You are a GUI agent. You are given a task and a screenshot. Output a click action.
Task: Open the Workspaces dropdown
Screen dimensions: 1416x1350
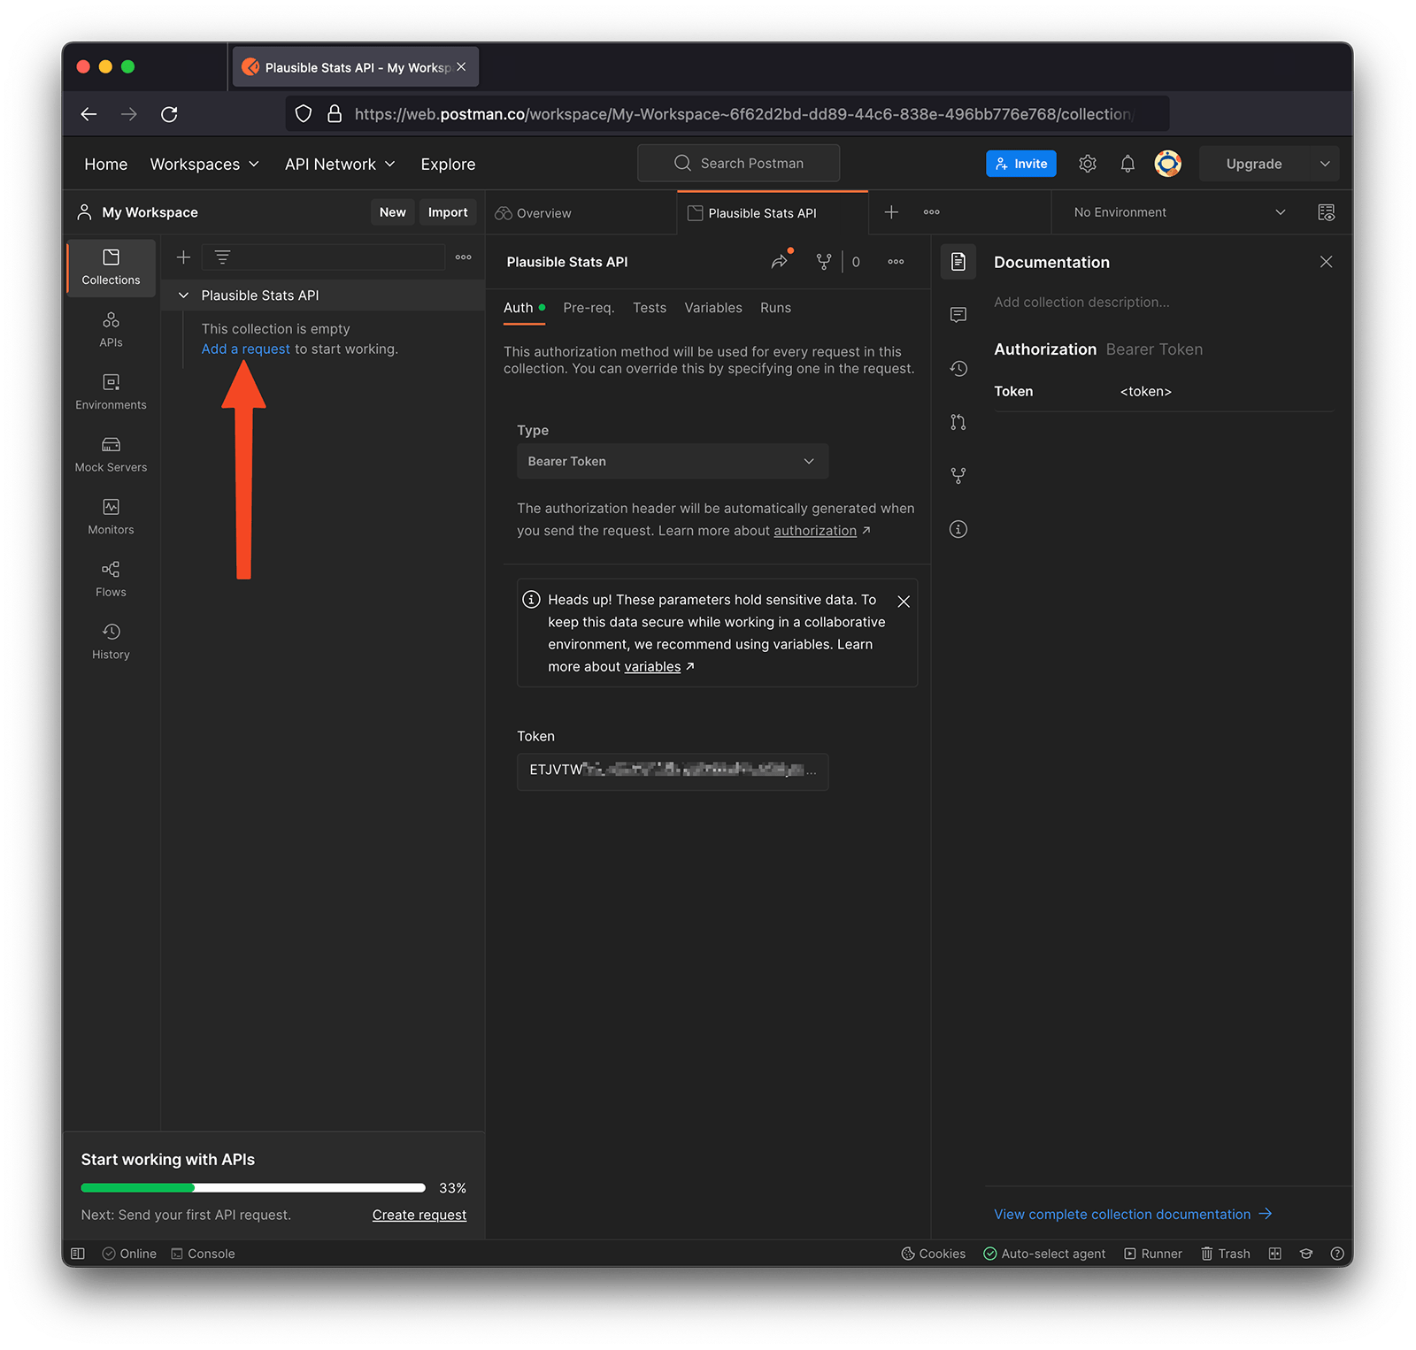click(x=204, y=165)
